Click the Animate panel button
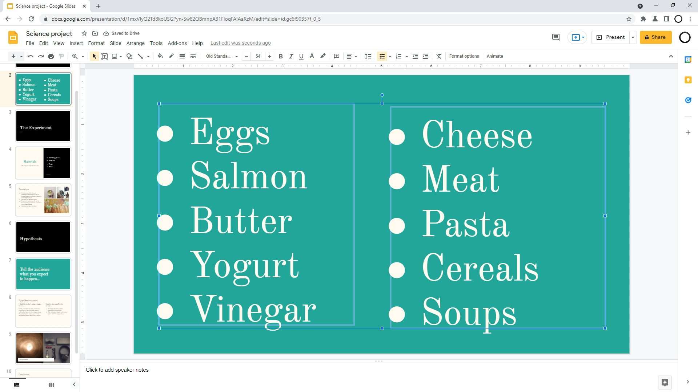The image size is (698, 392). (494, 56)
